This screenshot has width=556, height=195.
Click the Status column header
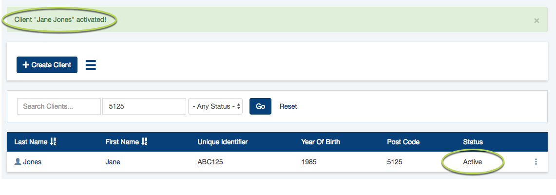473,142
